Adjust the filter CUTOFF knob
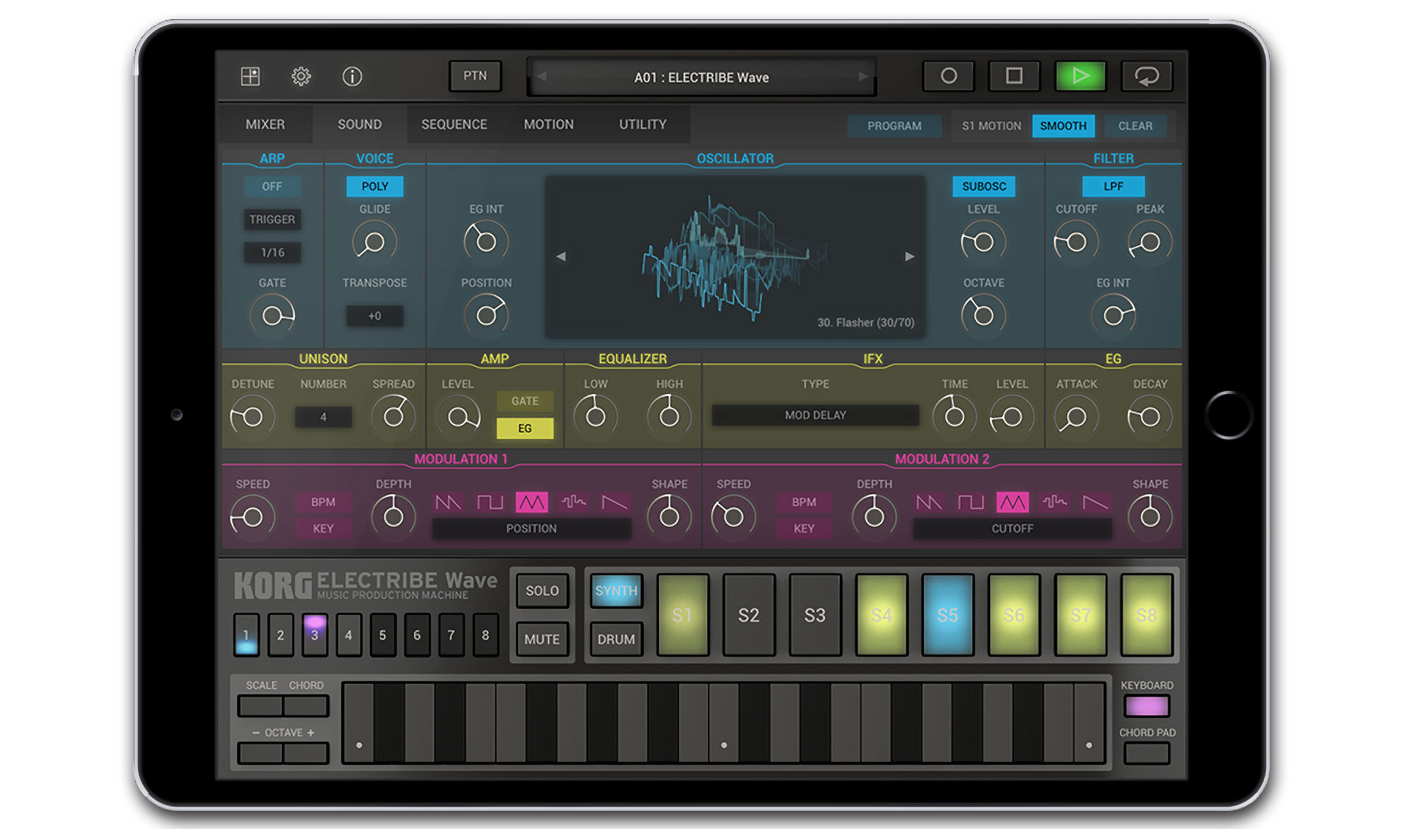 tap(1076, 242)
